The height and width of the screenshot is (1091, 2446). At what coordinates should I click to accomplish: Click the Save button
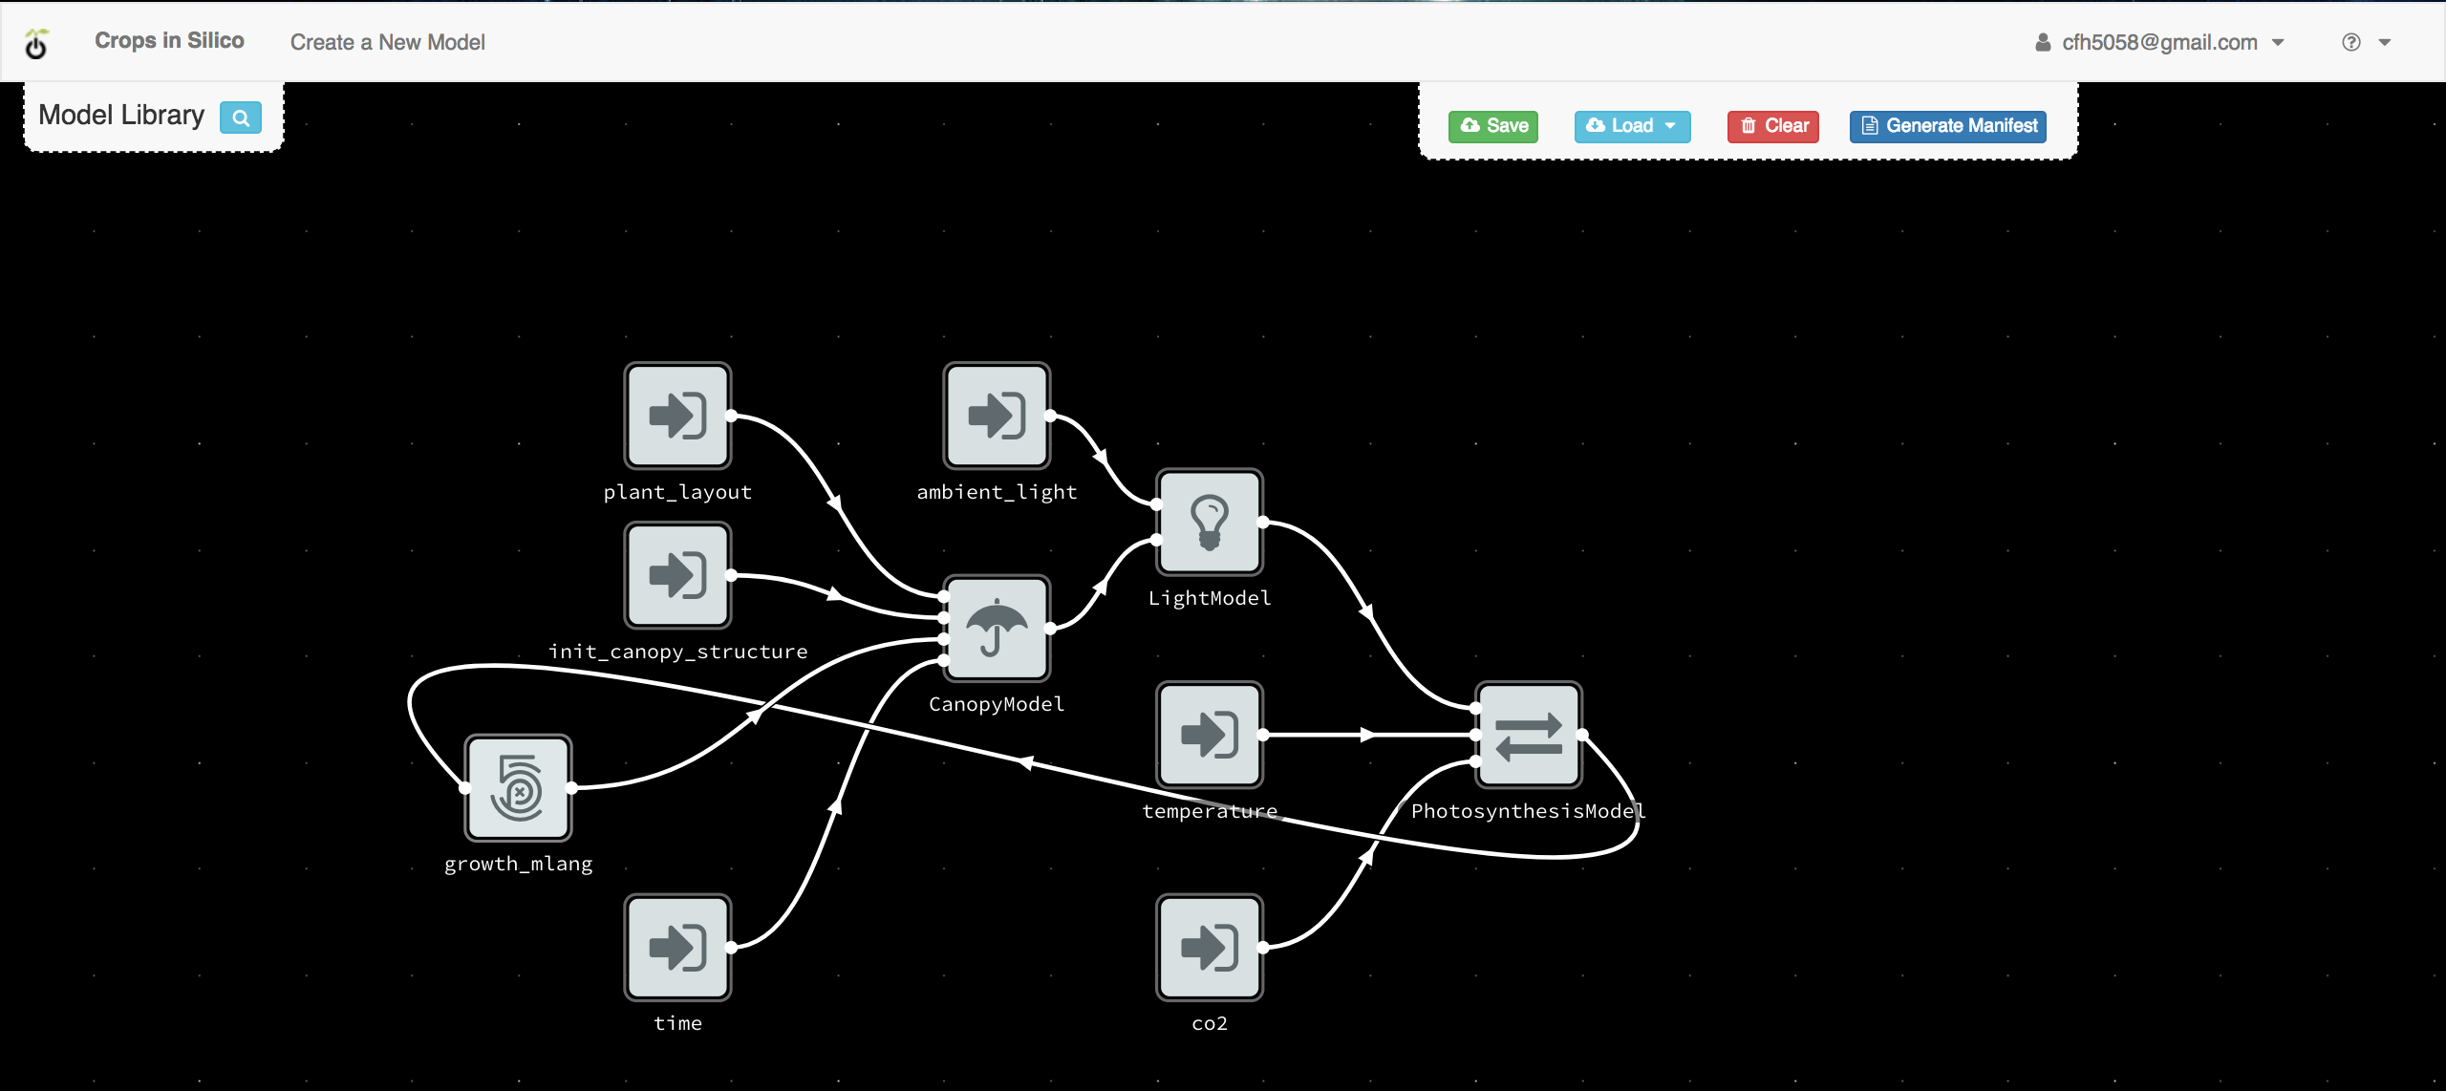tap(1490, 125)
